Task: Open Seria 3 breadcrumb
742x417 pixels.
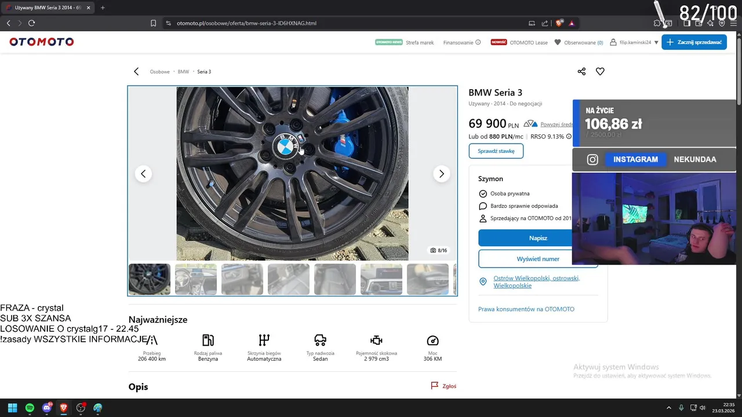Action: [x=204, y=72]
